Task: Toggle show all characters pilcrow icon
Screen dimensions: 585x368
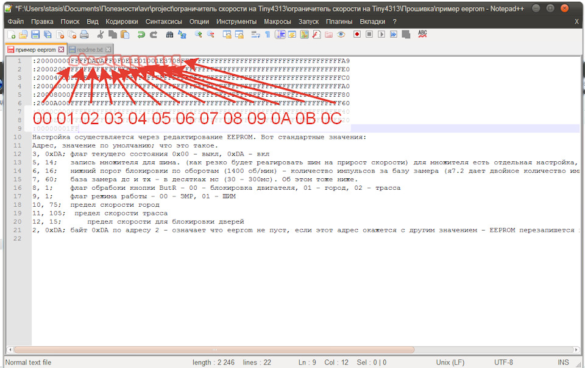Action: 267,35
